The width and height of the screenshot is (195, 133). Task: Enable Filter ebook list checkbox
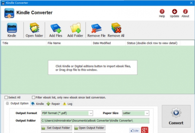point(33,97)
